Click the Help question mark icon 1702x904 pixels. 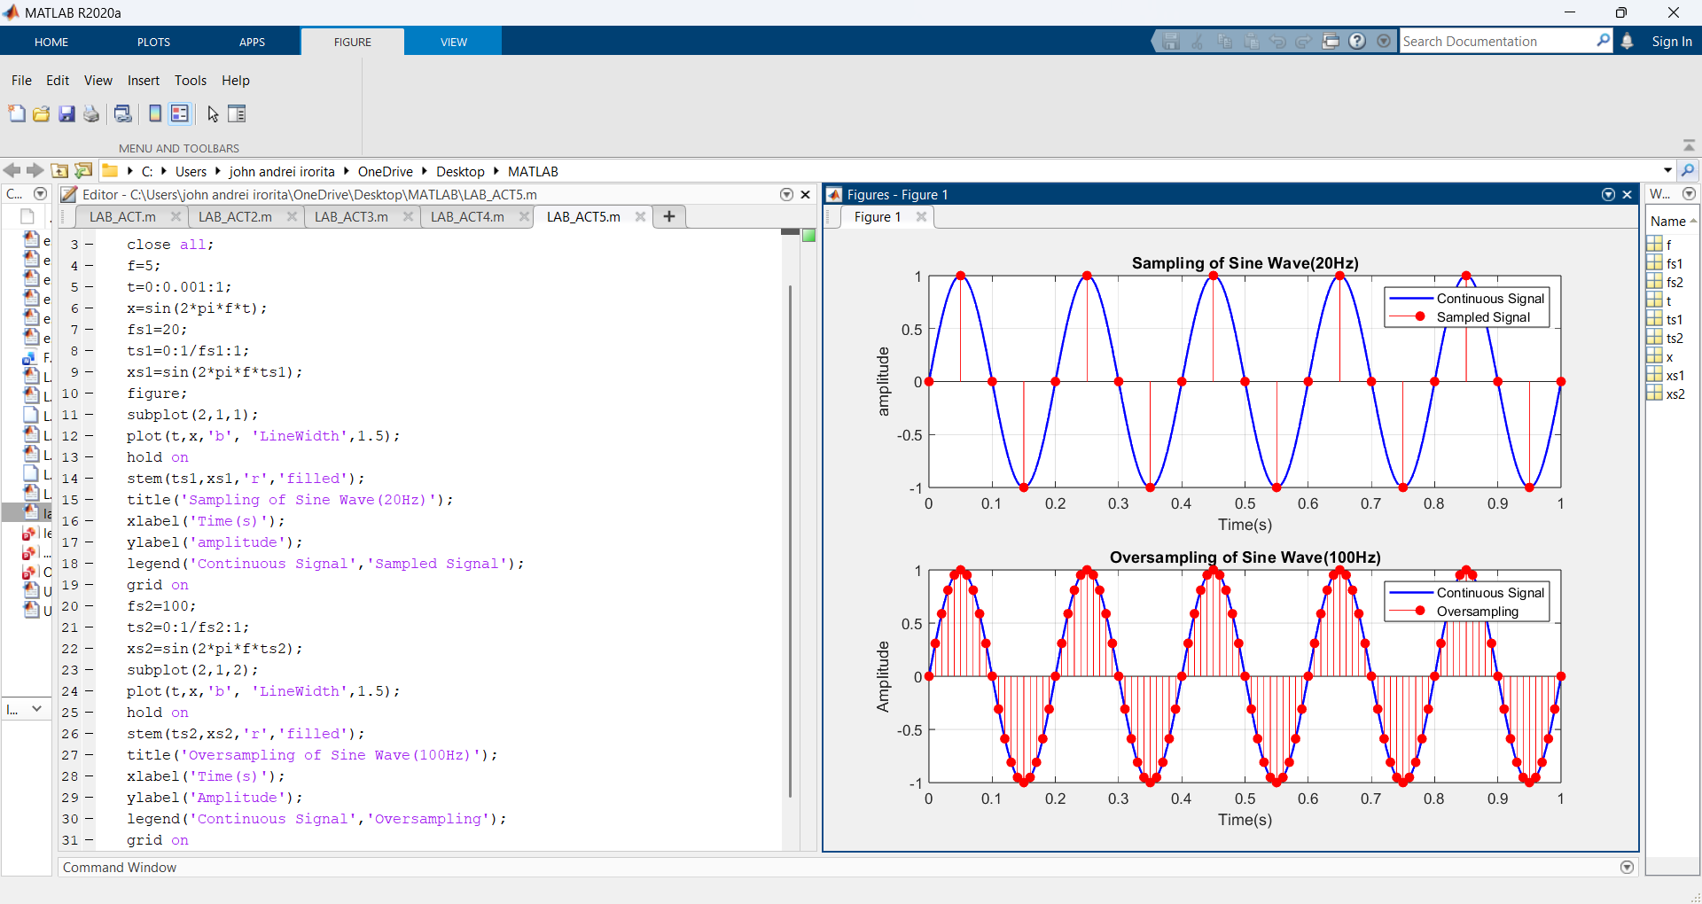[x=1357, y=42]
